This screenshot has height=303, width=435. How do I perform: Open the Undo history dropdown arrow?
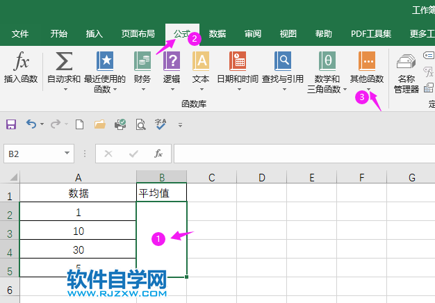click(x=42, y=124)
